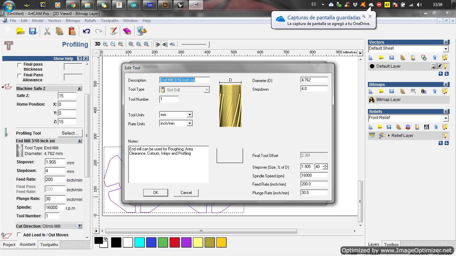Move the relief layer down
456x256 pixels.
pos(447,143)
